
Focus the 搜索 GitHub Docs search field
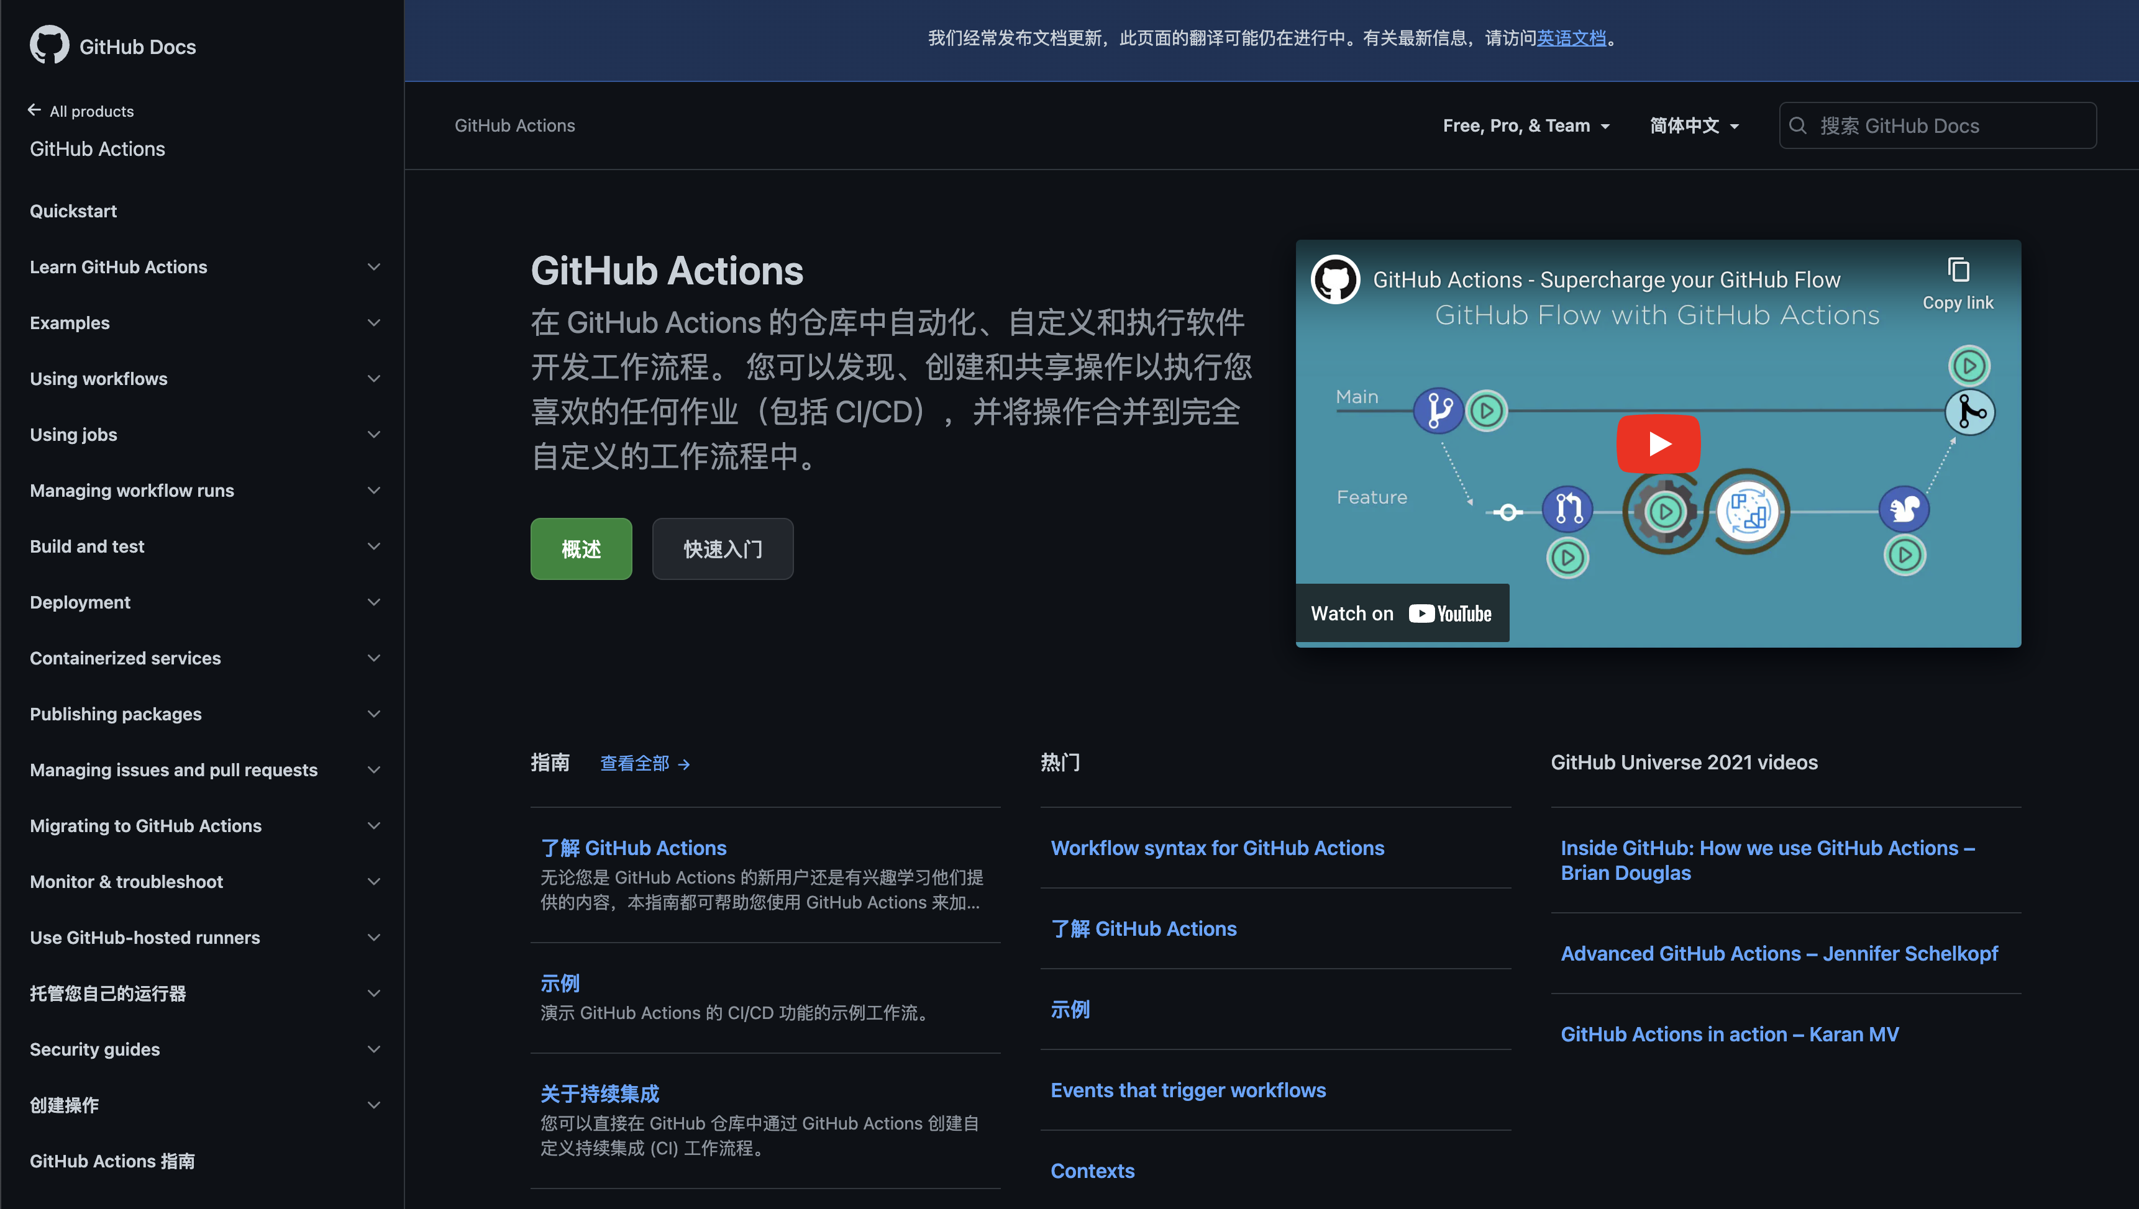pyautogui.click(x=1937, y=125)
